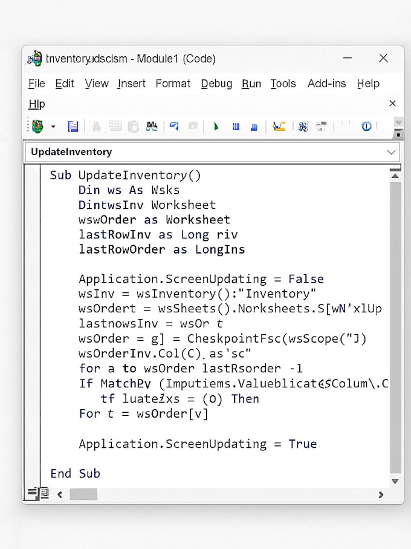Click the 'lastRowOrder as LongIns' line
The image size is (411, 549).
(162, 249)
